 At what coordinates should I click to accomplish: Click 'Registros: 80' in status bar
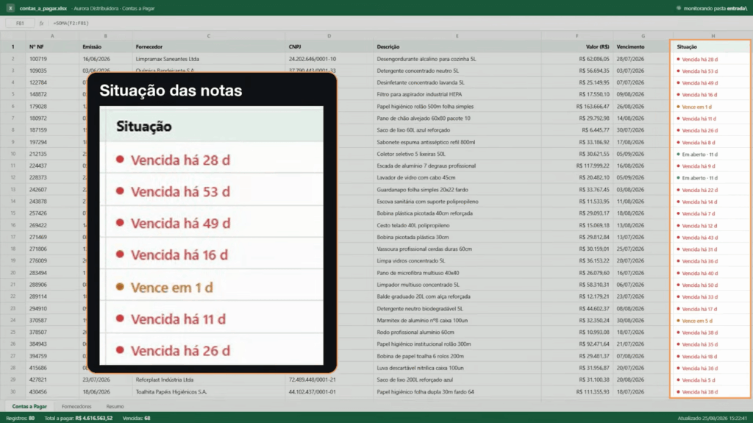(20, 418)
